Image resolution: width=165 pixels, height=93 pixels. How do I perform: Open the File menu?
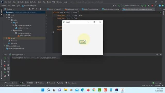(6, 2)
